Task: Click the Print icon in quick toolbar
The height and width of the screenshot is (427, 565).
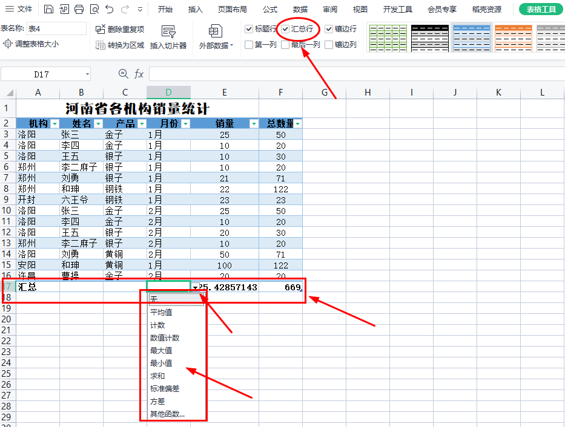Action: click(x=79, y=9)
